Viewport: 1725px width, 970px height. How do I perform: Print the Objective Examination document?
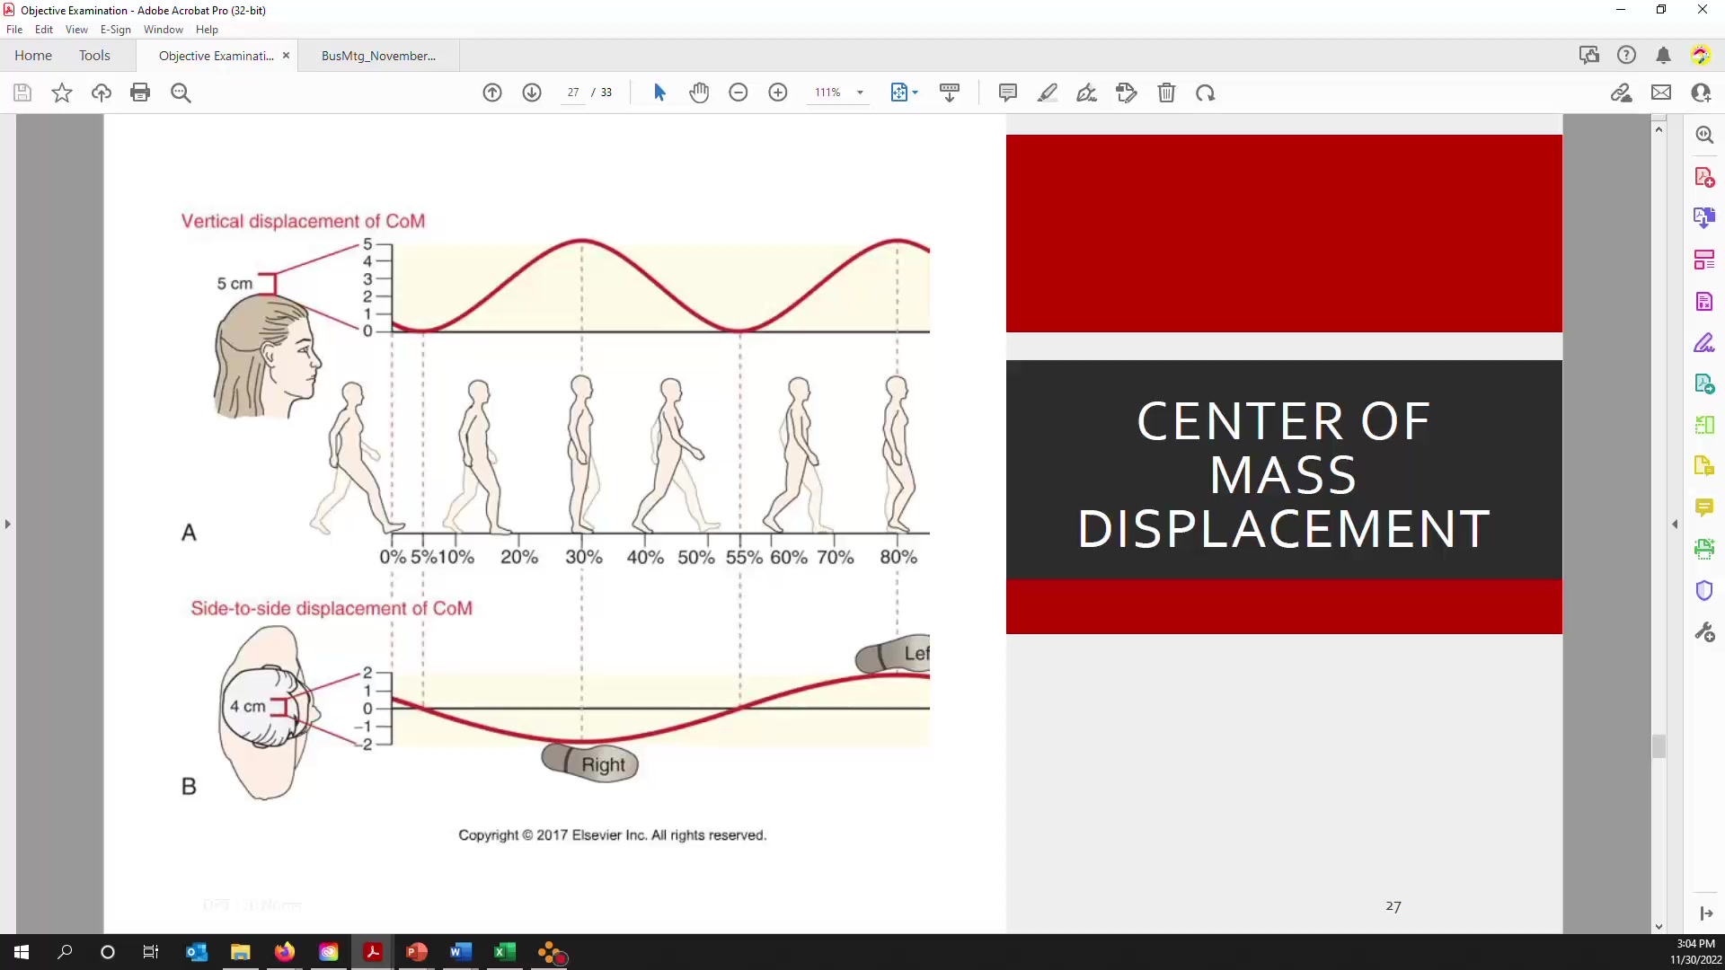[x=140, y=93]
